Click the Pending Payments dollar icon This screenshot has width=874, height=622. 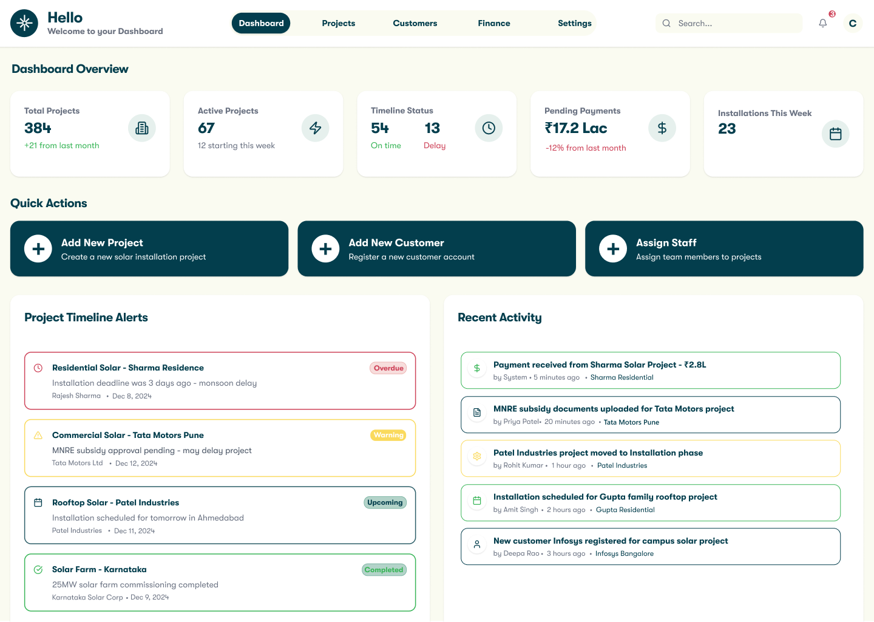(662, 128)
